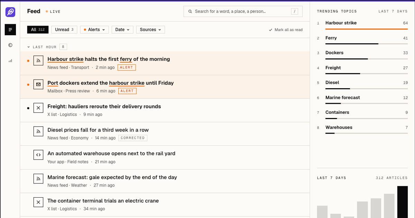Open the copyright-symbol sidebar icon
415x218 pixels.
tap(10, 45)
